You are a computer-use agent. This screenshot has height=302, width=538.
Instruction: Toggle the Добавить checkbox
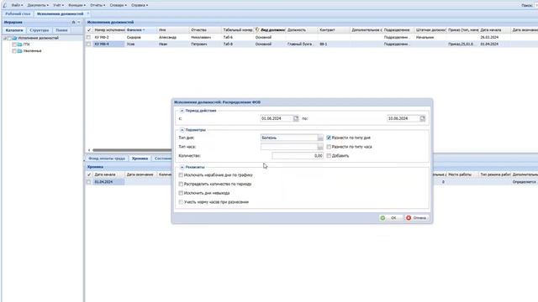[x=329, y=156]
